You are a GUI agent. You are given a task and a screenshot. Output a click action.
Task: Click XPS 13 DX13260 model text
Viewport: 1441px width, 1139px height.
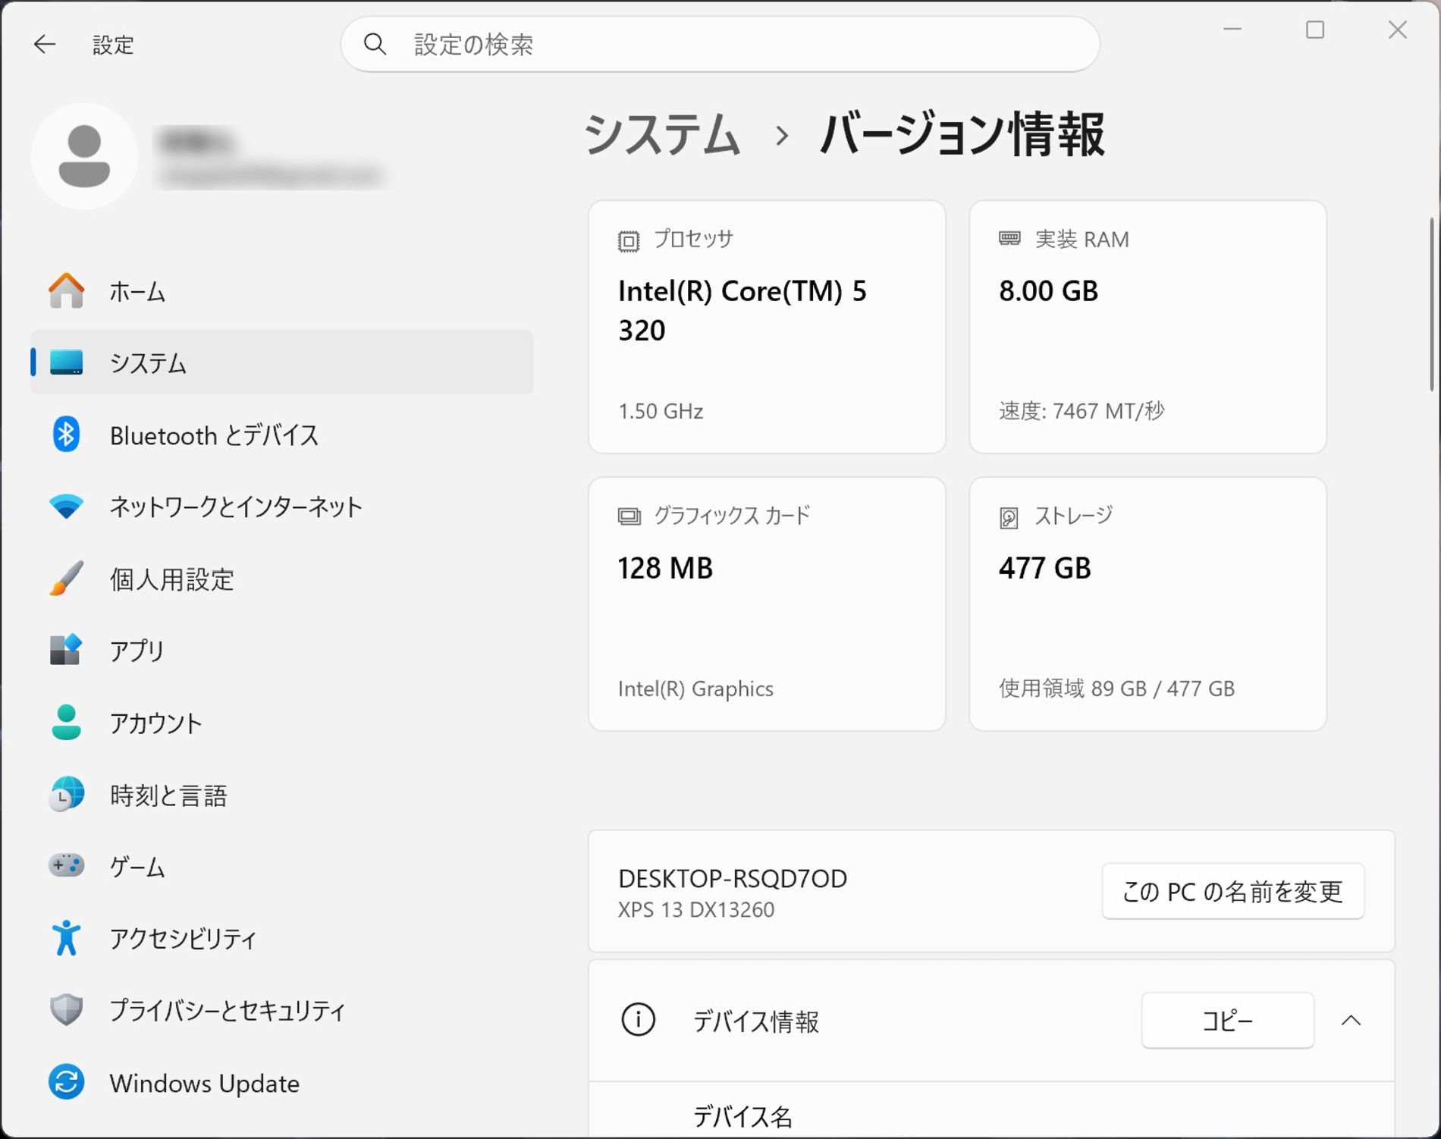pyautogui.click(x=695, y=909)
